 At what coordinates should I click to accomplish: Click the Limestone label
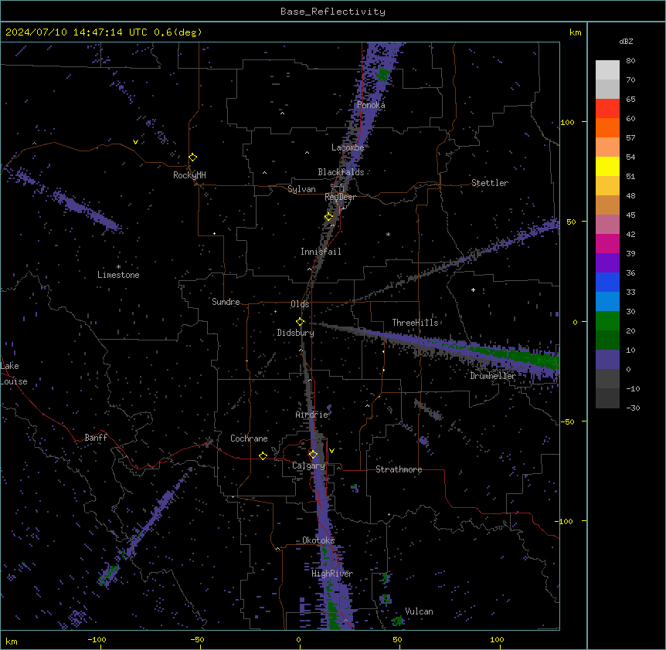coord(118,275)
